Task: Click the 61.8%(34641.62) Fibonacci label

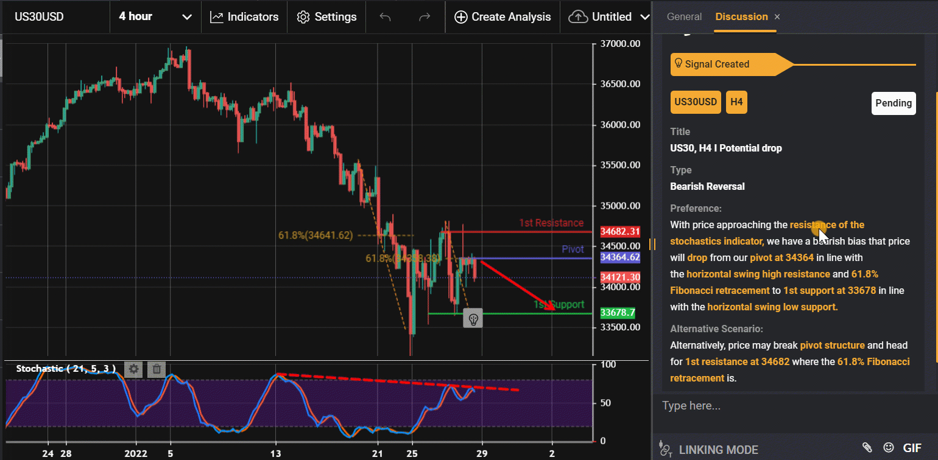Action: pos(316,235)
